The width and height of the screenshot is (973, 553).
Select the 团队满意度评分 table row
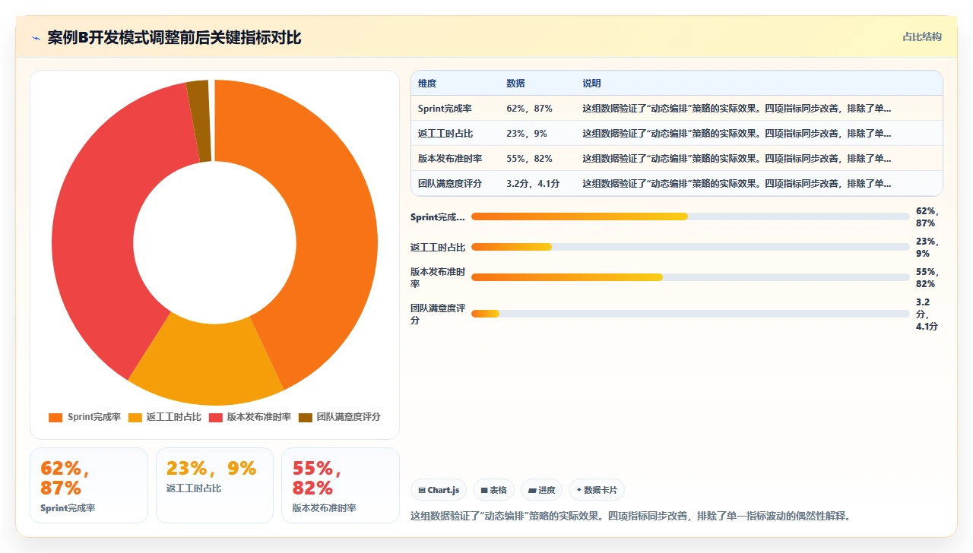tap(677, 184)
